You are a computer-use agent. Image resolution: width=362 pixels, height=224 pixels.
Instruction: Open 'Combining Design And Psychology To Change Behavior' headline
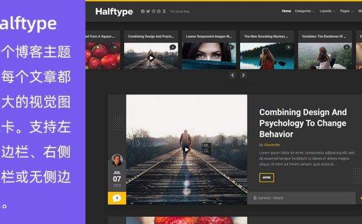click(303, 123)
